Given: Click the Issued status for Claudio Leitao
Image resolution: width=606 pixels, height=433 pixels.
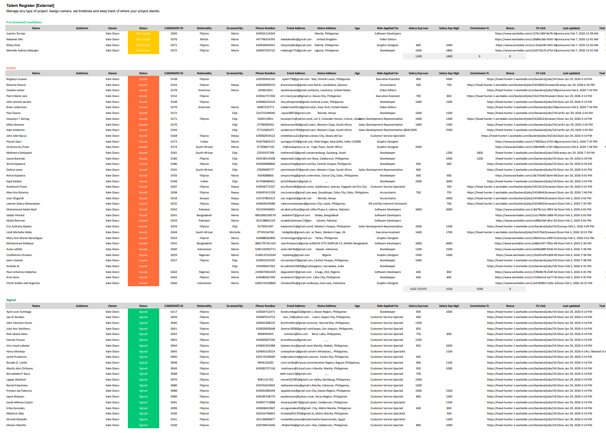Looking at the screenshot, I should pos(143,90).
